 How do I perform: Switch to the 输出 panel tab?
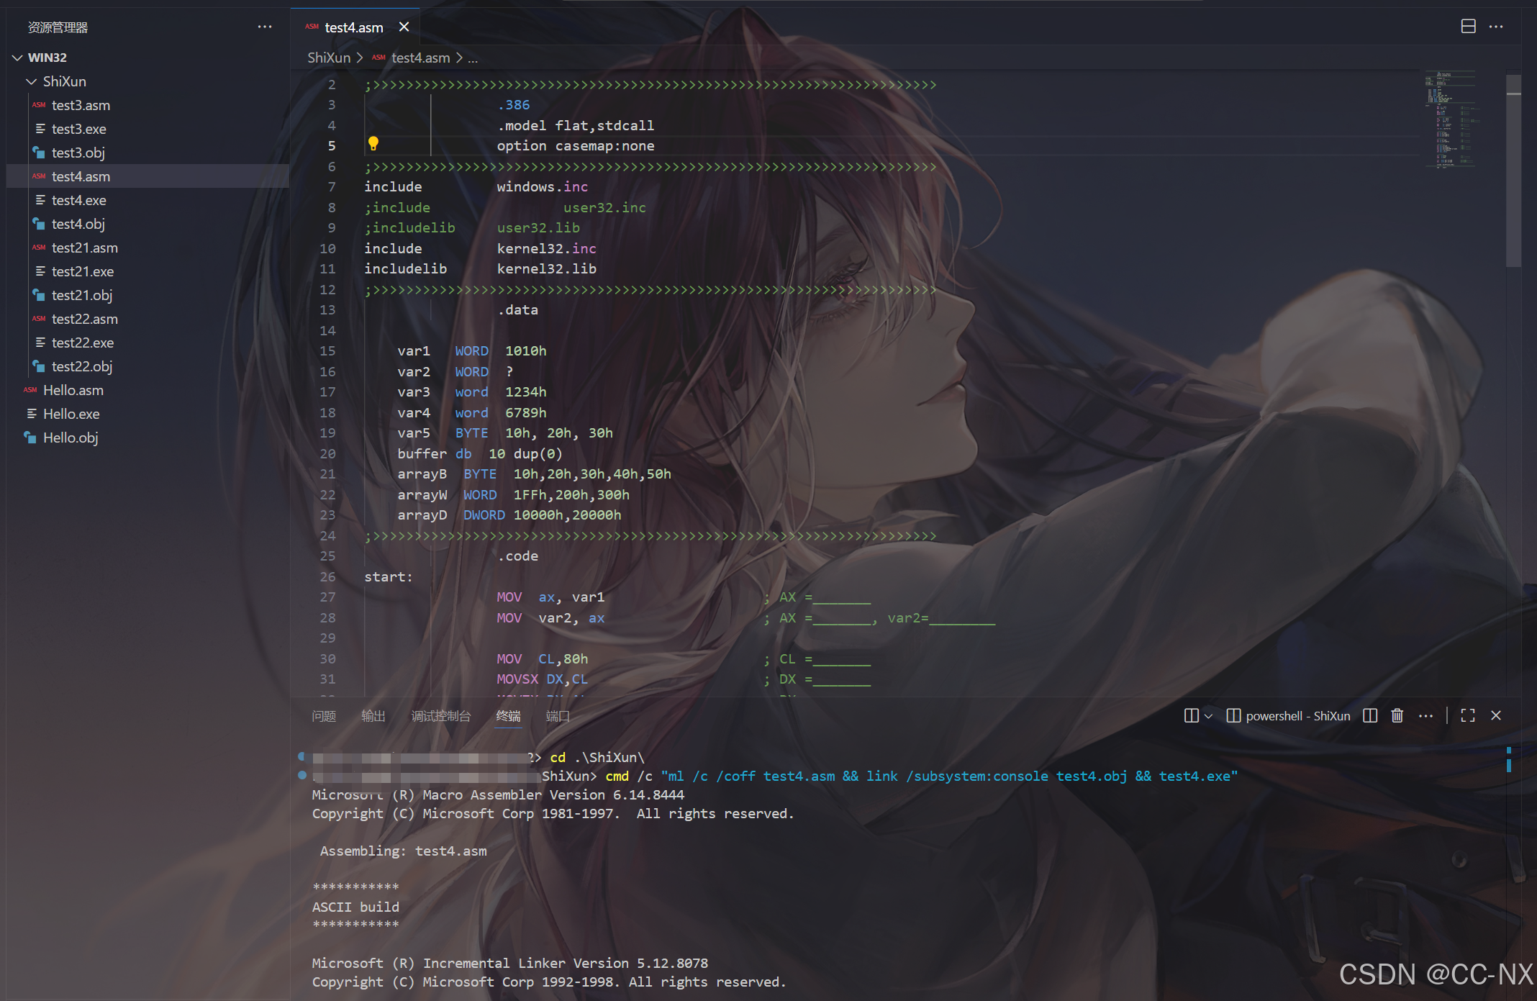(373, 716)
